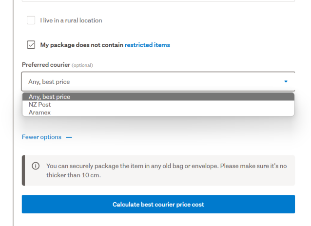Click the Preferred courier dropdown arrow
Screen dimensions: 311x226
pos(286,81)
